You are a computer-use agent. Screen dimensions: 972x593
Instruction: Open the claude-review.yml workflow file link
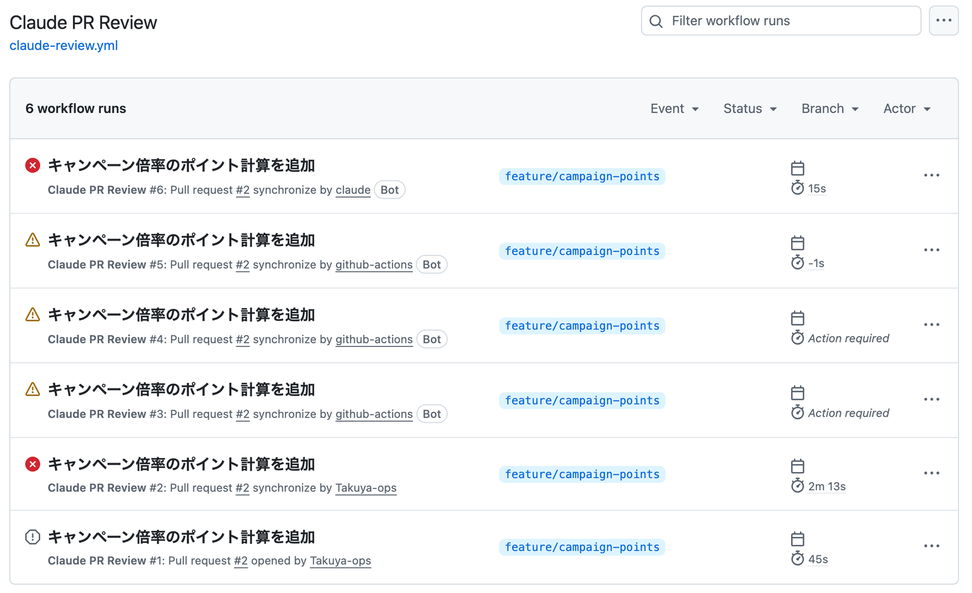pos(64,46)
